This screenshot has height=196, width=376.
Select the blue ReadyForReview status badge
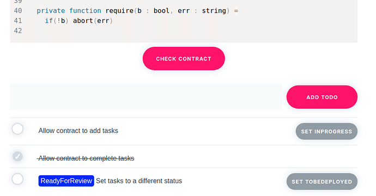coord(66,181)
